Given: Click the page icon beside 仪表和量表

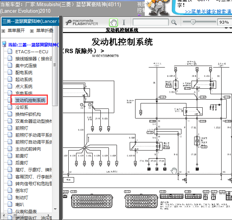Looking at the screenshot, I should 10,211.
